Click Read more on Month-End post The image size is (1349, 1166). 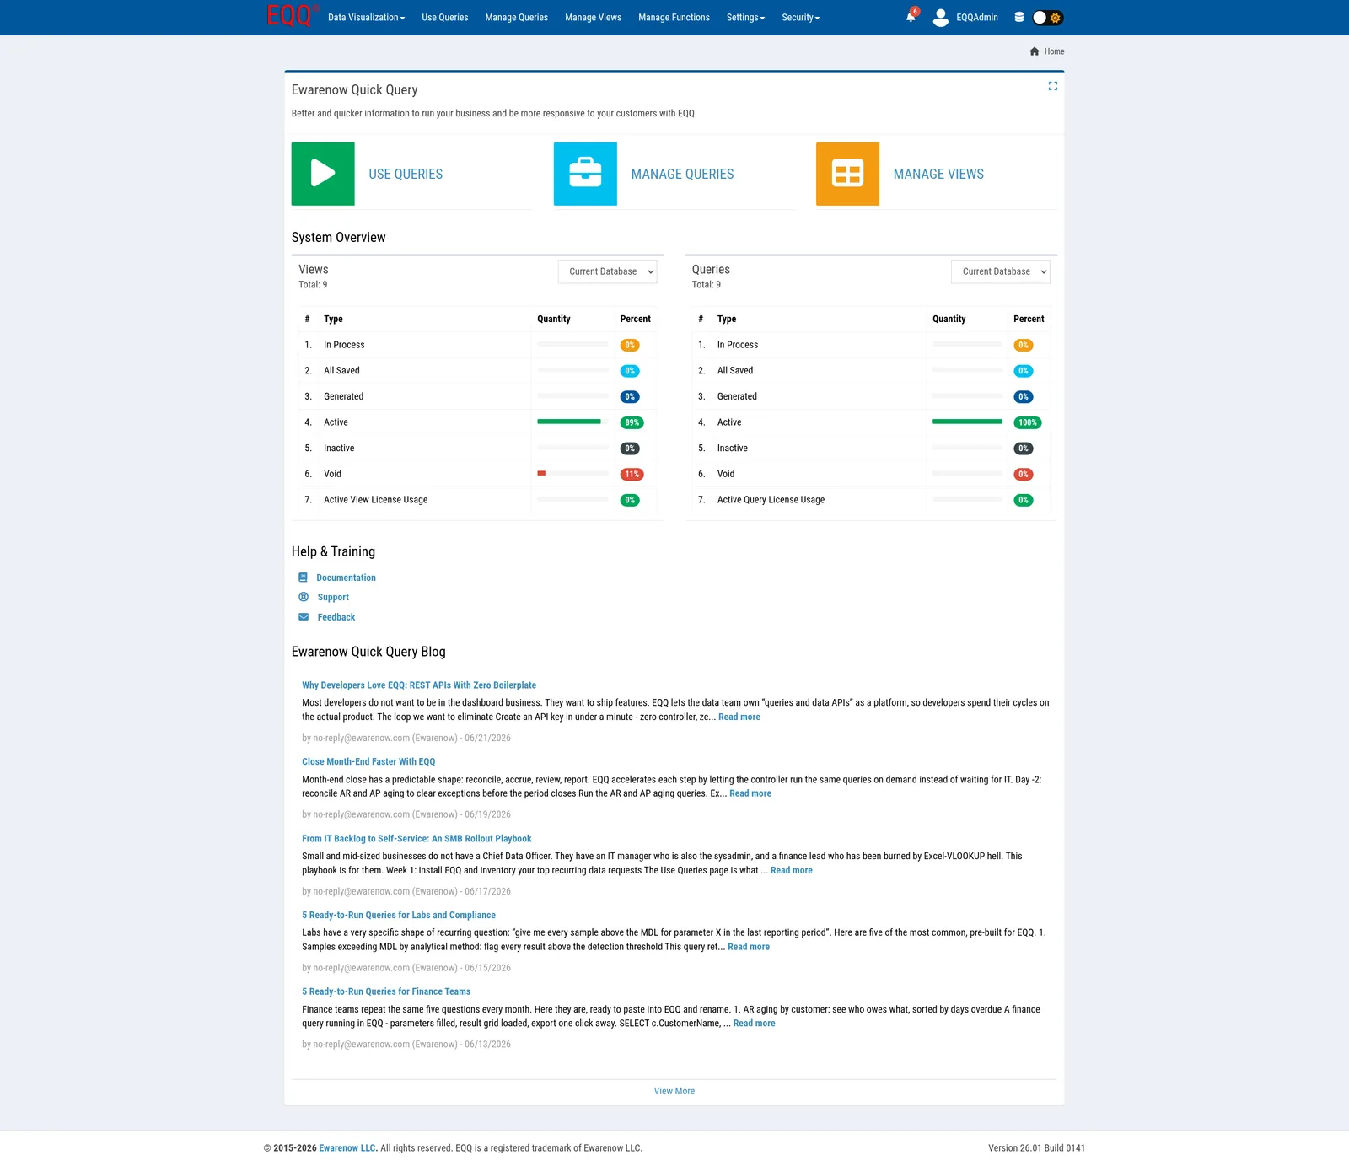(x=750, y=793)
